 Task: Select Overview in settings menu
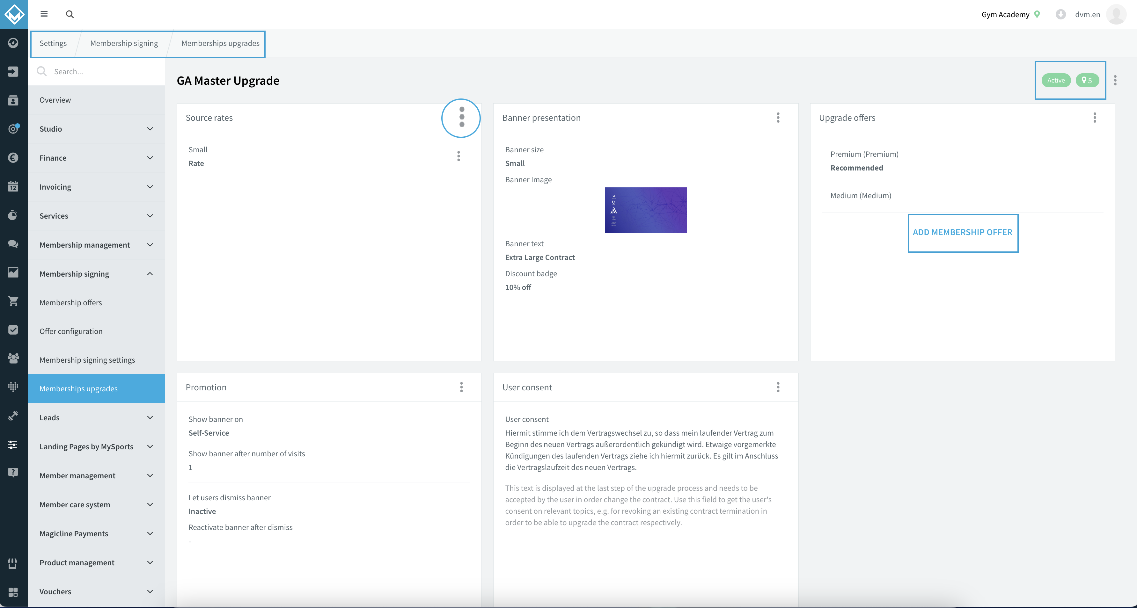click(96, 100)
